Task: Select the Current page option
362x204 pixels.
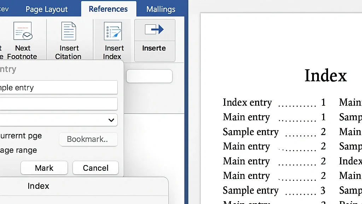Action: [x=21, y=136]
